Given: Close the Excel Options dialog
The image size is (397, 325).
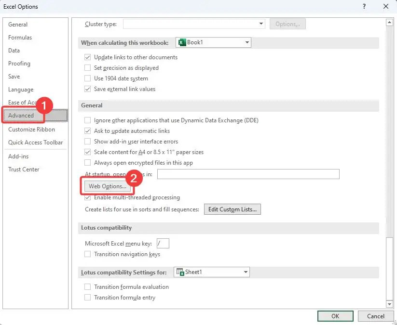Looking at the screenshot, I should [x=386, y=7].
